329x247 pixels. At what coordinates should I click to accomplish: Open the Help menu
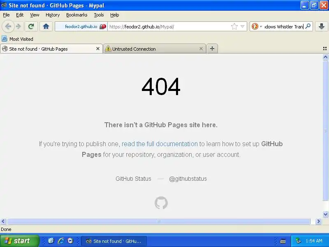[x=115, y=15]
